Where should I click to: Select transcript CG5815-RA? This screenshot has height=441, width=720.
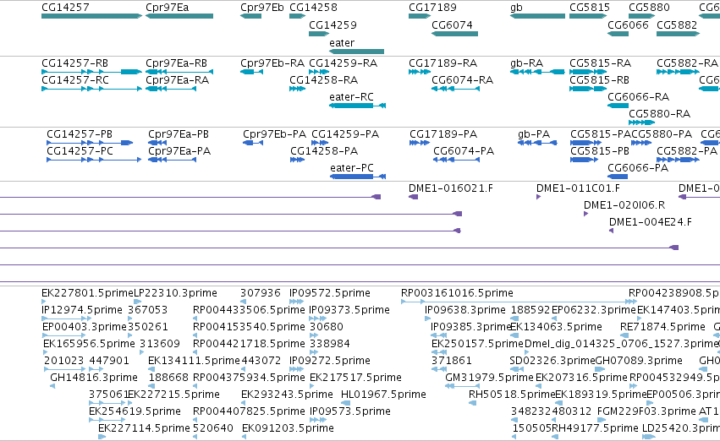click(x=588, y=72)
